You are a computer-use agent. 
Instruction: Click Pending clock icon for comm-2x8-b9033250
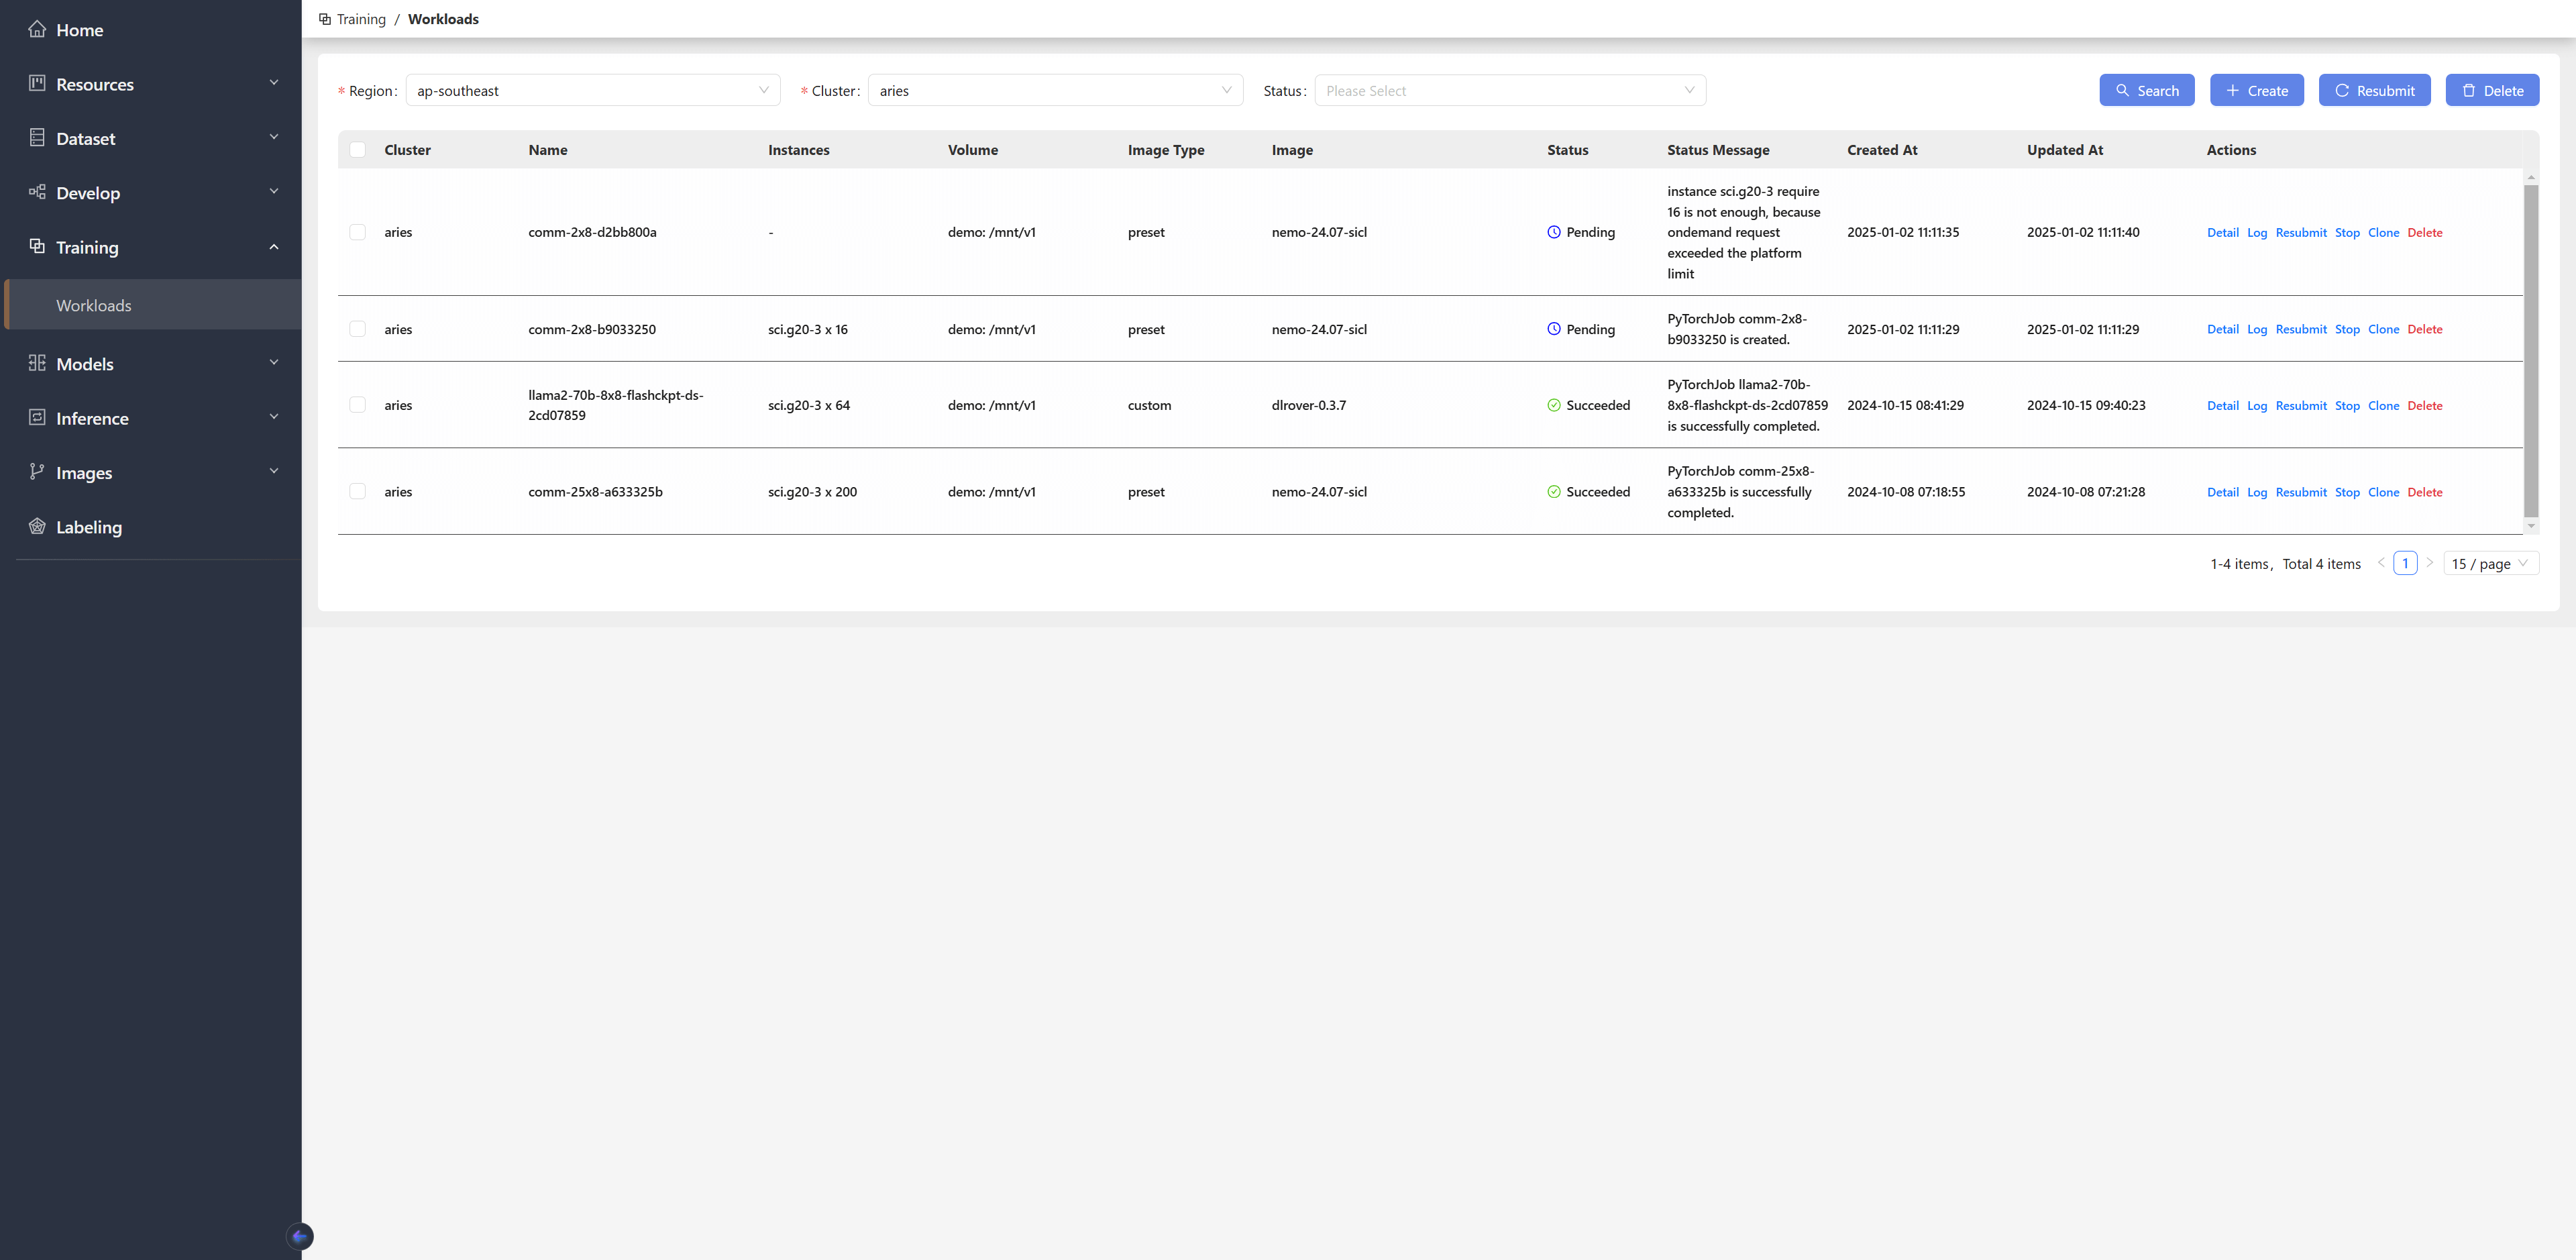click(x=1554, y=329)
